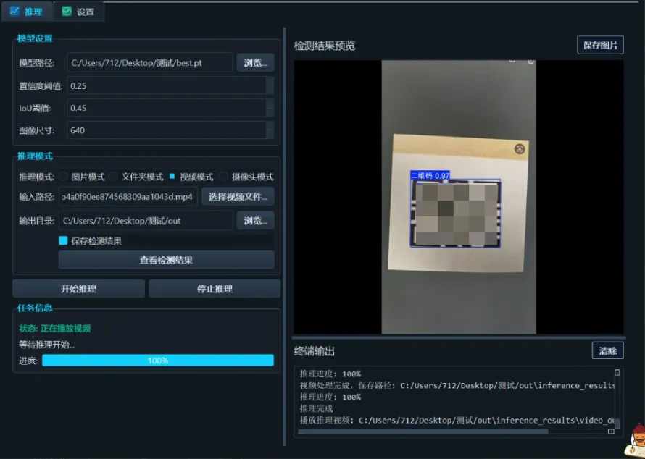Click the 置信度阈值 spinner arrows
Image resolution: width=645 pixels, height=459 pixels.
pyautogui.click(x=270, y=85)
